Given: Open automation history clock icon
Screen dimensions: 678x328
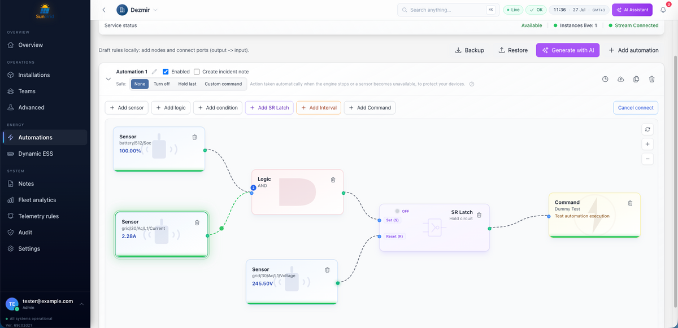Looking at the screenshot, I should click(605, 79).
